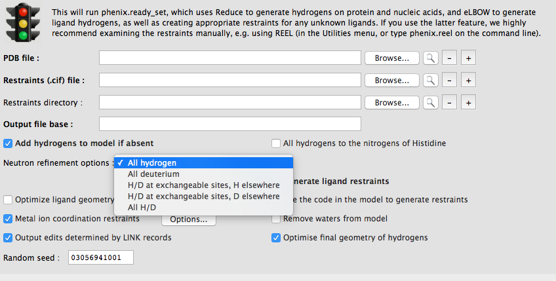Choose H/D at exchangeable sites, H elsewhere
This screenshot has height=281, width=556.
point(203,185)
